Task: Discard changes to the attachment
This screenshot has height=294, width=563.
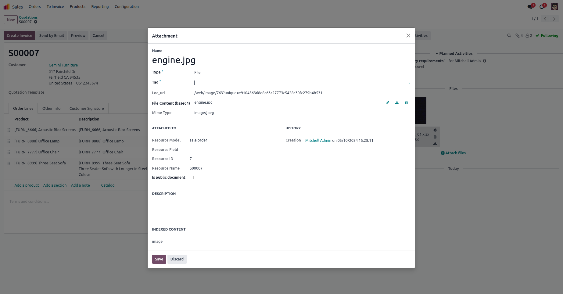Action: tap(177, 259)
